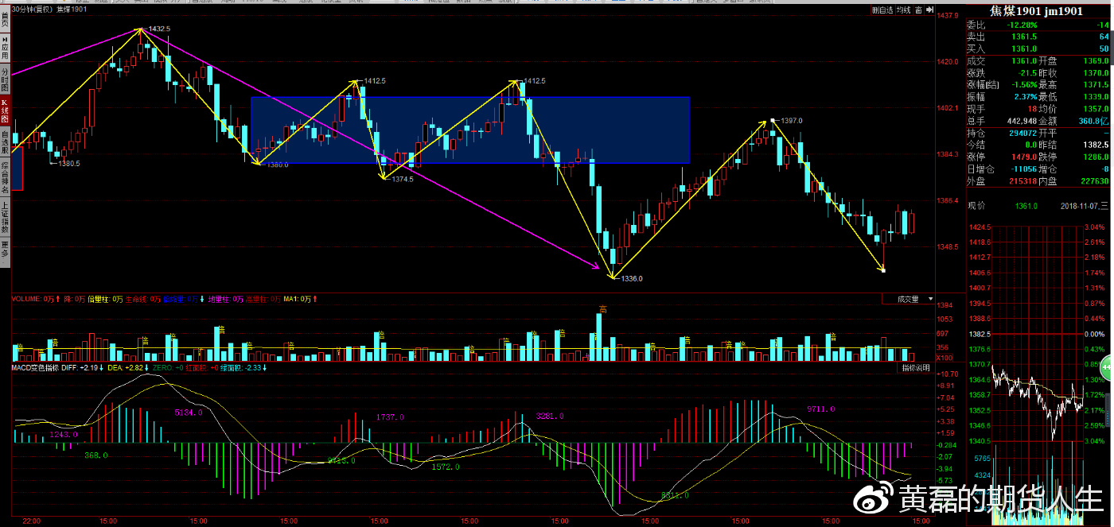Viewport: 1114px width, 527px height.
Task: Click the green round icon at right edge
Action: (1106, 369)
